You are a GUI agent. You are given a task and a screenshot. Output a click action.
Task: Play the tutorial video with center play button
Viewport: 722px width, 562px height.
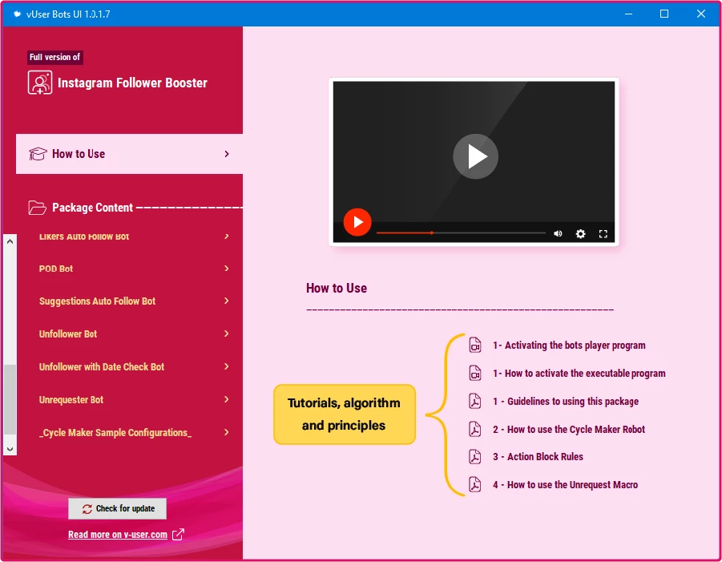pyautogui.click(x=476, y=156)
